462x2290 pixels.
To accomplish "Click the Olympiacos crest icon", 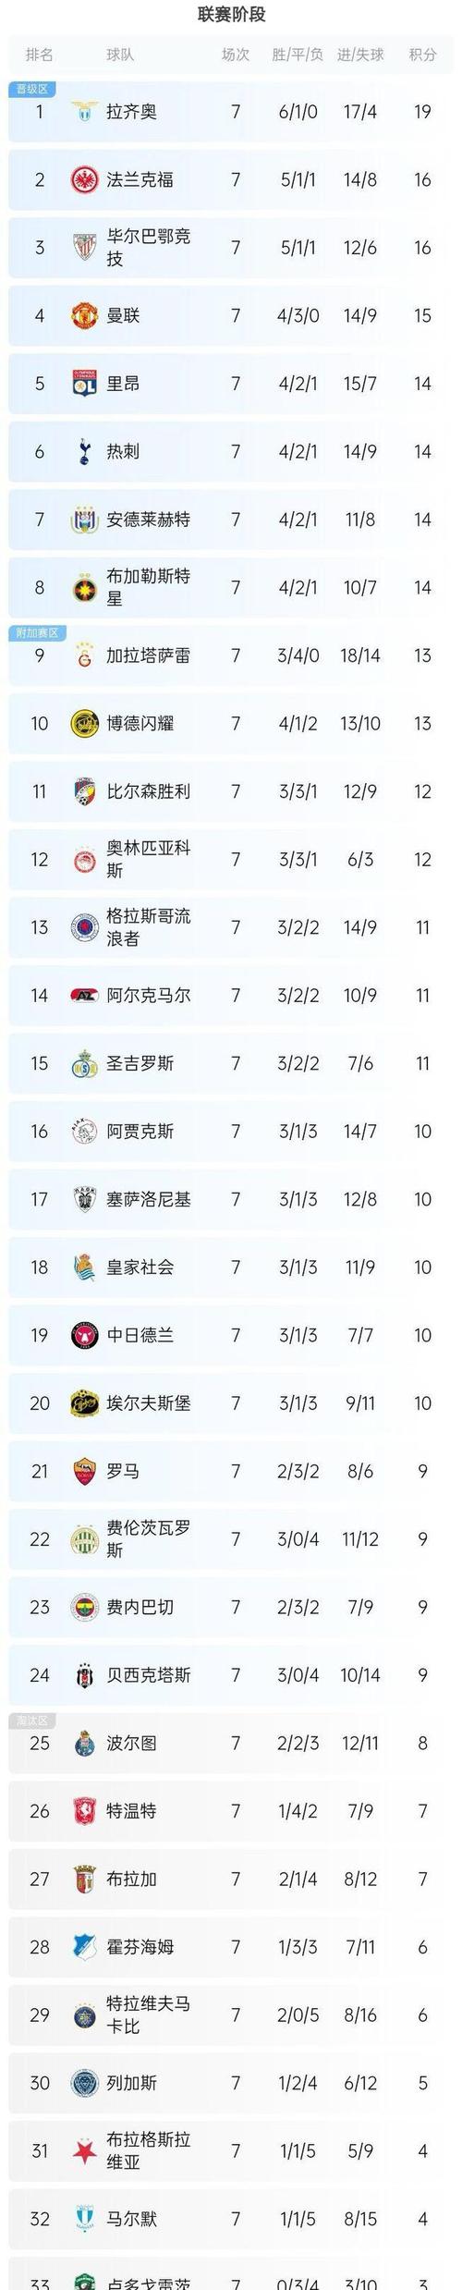I will click(85, 860).
